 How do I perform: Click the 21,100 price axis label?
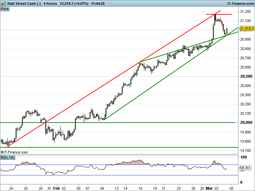tap(245, 21)
